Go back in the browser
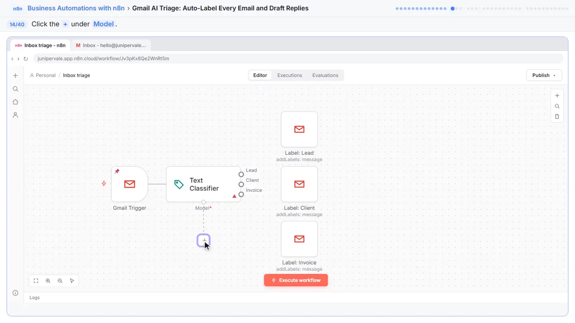The image size is (575, 323). click(13, 59)
